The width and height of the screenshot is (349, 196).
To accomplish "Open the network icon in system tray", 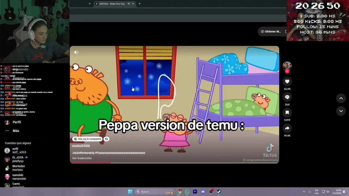I will pyautogui.click(x=323, y=192).
